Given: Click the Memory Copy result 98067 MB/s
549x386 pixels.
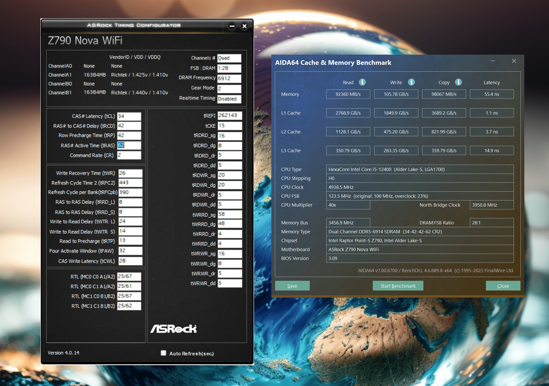Looking at the screenshot, I should 444,94.
